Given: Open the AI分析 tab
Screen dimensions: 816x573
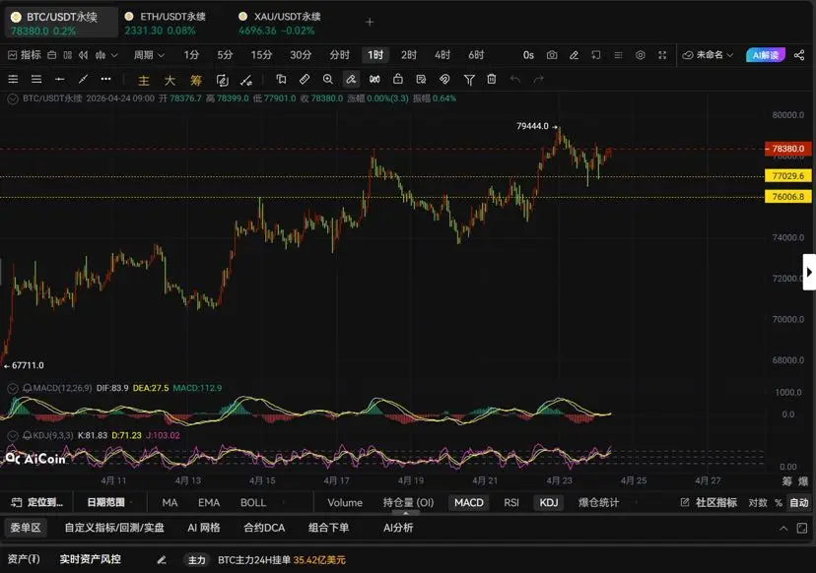Looking at the screenshot, I should [398, 528].
